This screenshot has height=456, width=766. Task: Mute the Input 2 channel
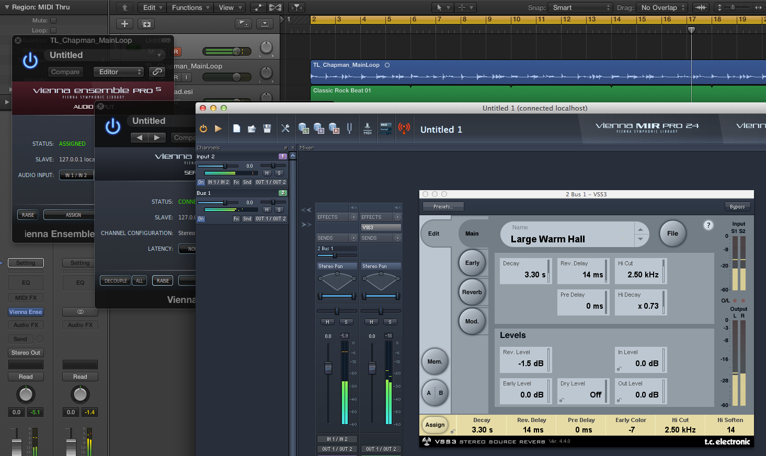(267, 173)
